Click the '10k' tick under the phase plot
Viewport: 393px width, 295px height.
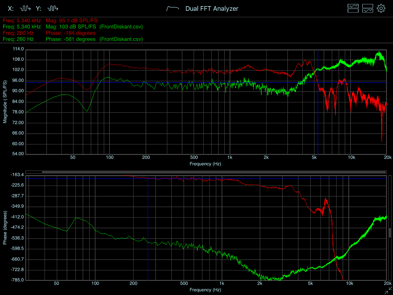coord(350,283)
